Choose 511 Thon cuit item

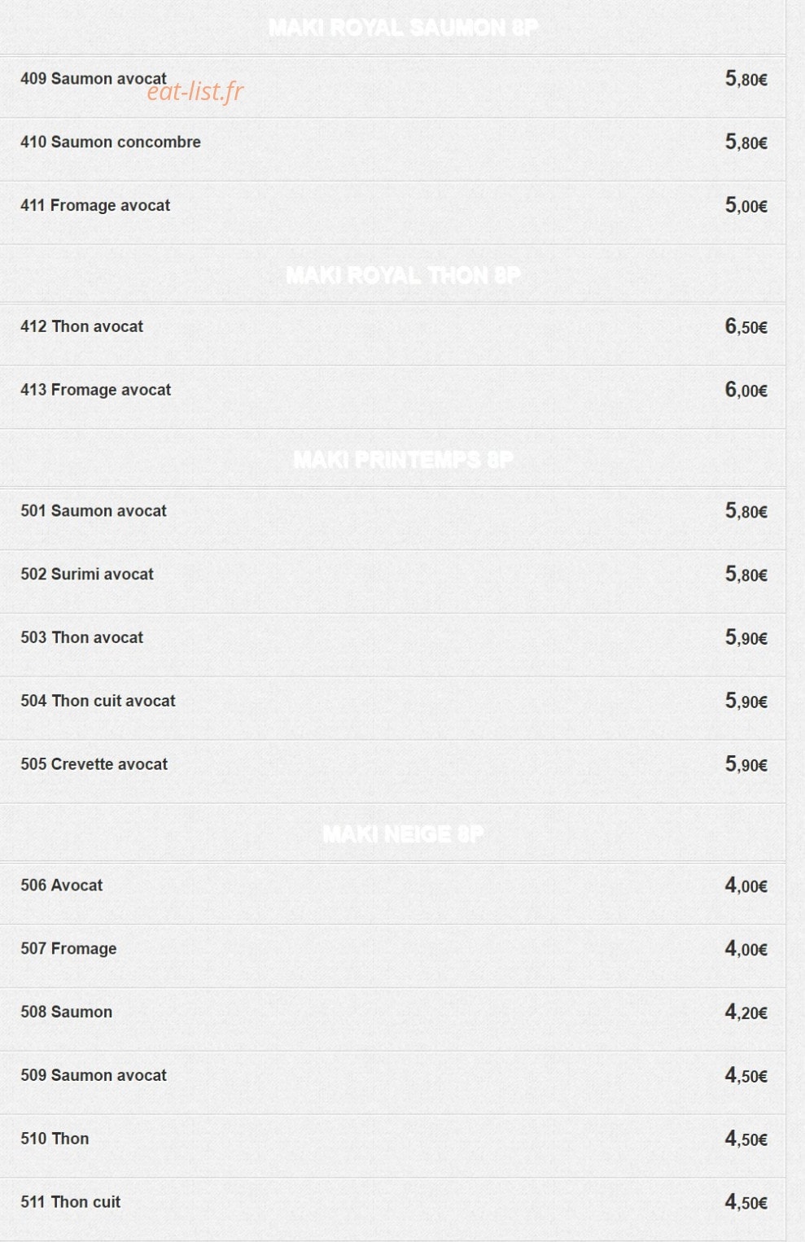click(392, 1209)
